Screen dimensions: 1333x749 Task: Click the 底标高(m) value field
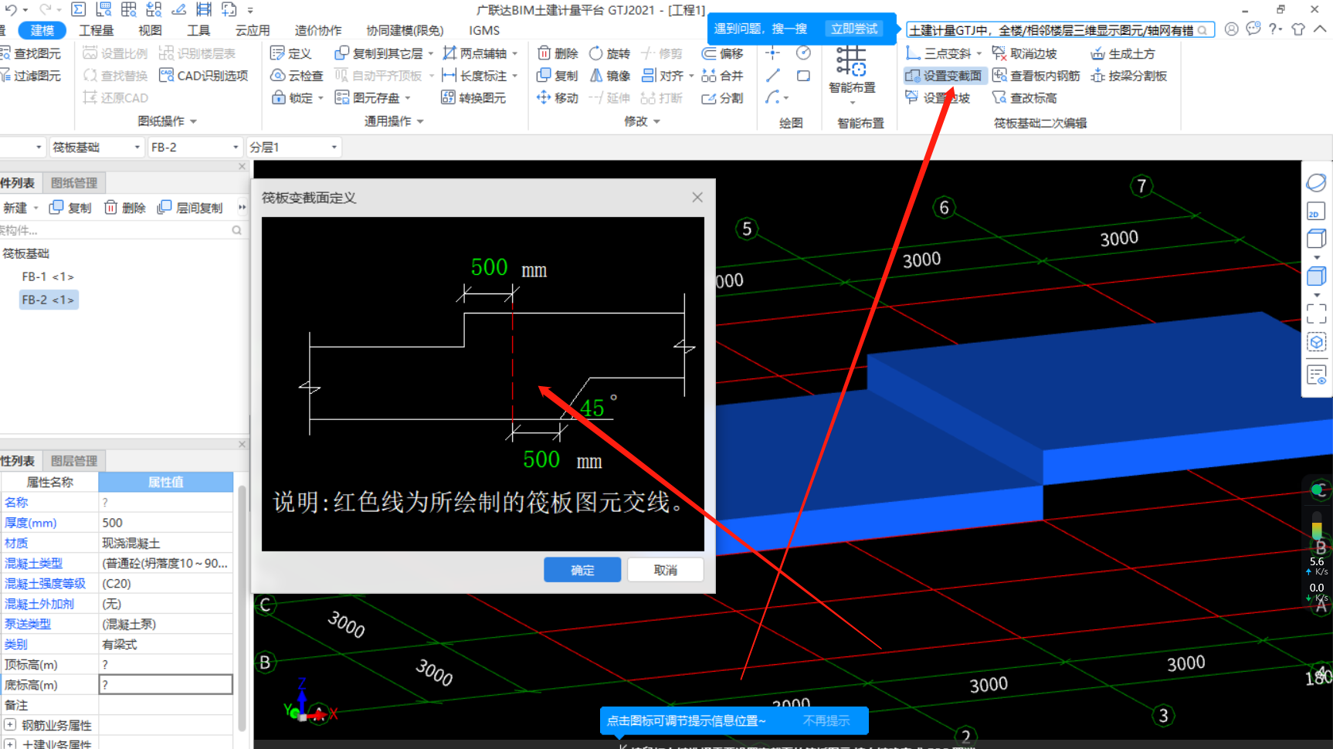[x=165, y=685]
